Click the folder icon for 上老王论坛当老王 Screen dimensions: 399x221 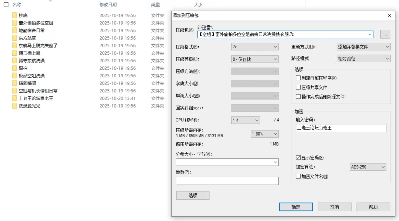tap(15, 98)
